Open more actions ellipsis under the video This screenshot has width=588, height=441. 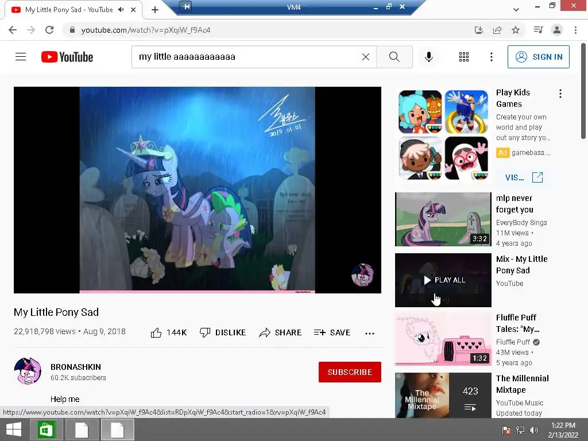[x=370, y=333]
